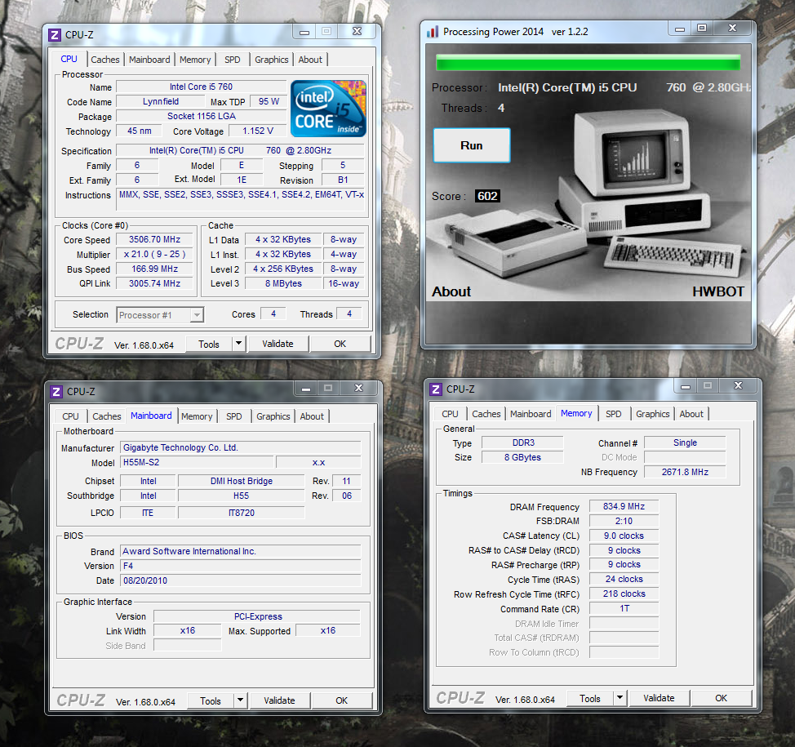795x747 pixels.
Task: Open About tab in top-left CPU-Z window
Action: 310,60
